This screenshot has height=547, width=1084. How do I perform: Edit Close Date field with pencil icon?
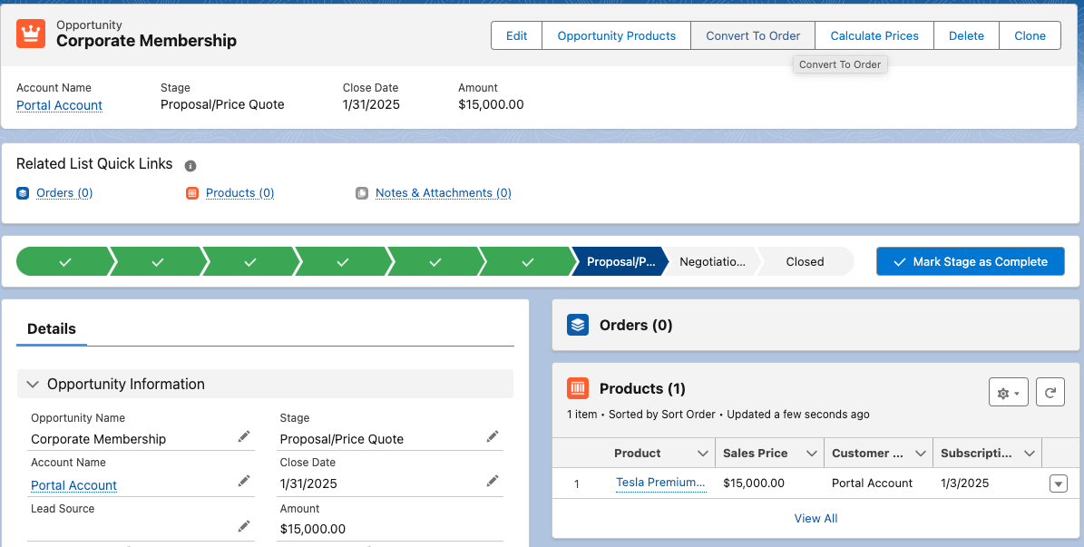click(493, 481)
